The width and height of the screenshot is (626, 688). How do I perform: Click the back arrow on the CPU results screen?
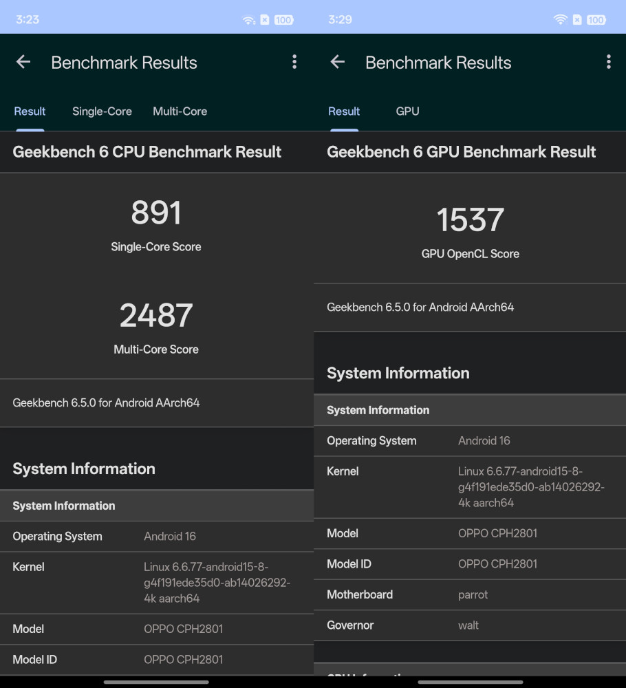pyautogui.click(x=23, y=62)
